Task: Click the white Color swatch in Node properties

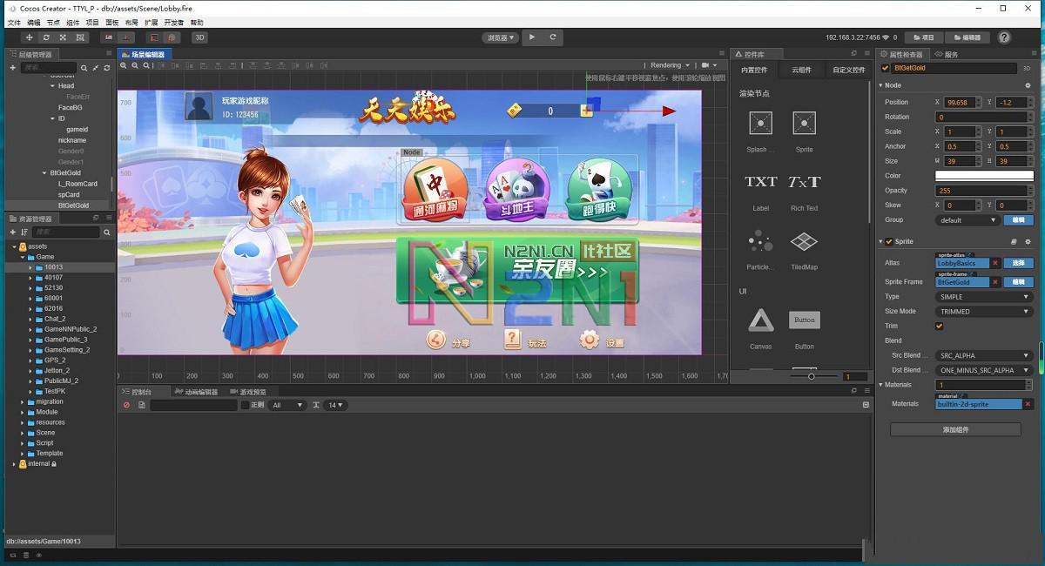Action: 984,175
